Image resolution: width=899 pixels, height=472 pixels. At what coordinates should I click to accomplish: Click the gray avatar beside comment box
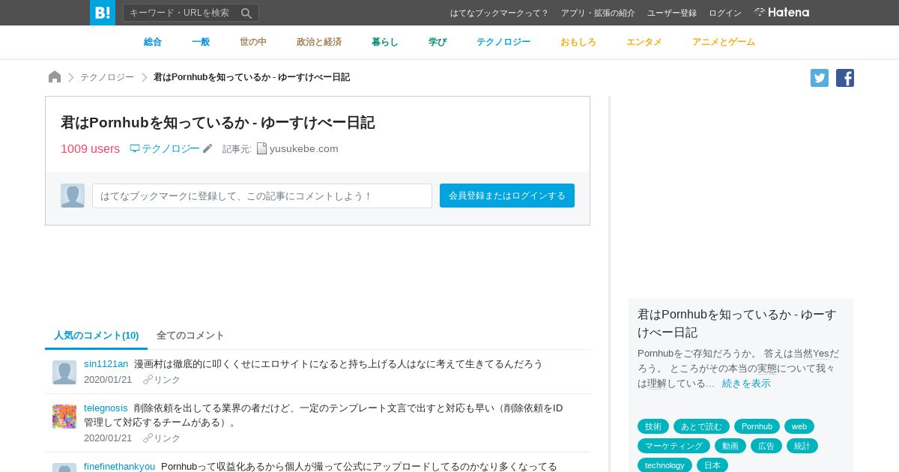click(x=73, y=196)
